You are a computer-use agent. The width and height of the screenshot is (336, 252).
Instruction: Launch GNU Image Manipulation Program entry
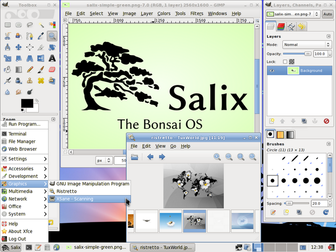coord(89,184)
